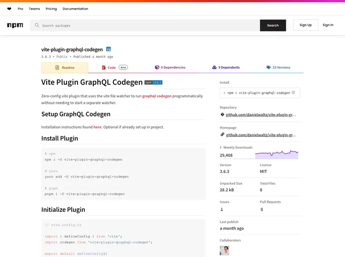Click the 'Install Plugin' heading
Screen dimensions: 345x257
(60, 139)
